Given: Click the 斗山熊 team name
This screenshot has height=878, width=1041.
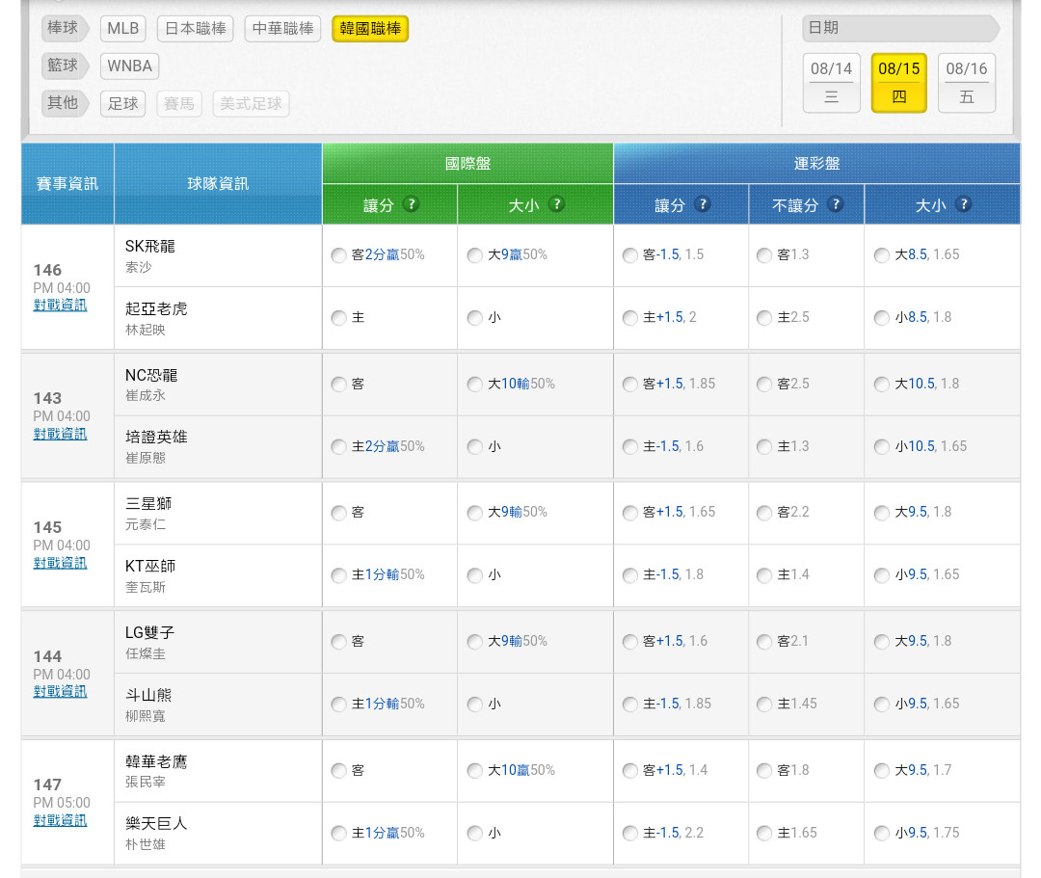Looking at the screenshot, I should [148, 695].
